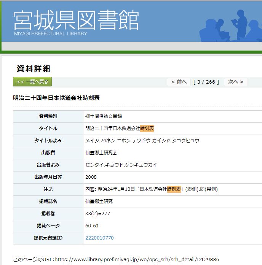Screen dimensions: 262x265
Task: Select the reading センダイ,キョウド,ケンキュウカイ
Action: tap(121, 165)
